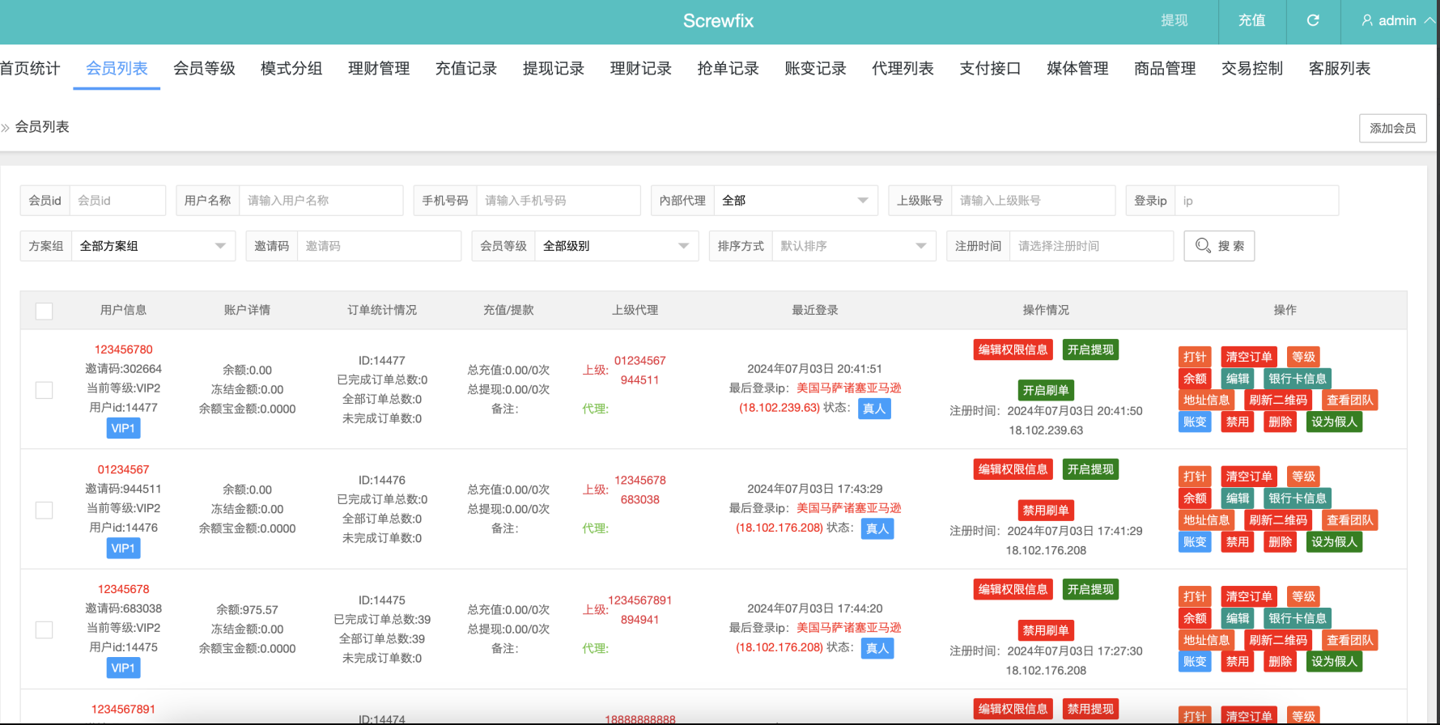Click 删除 button for user 12345678
The height and width of the screenshot is (725, 1440).
coord(1281,661)
